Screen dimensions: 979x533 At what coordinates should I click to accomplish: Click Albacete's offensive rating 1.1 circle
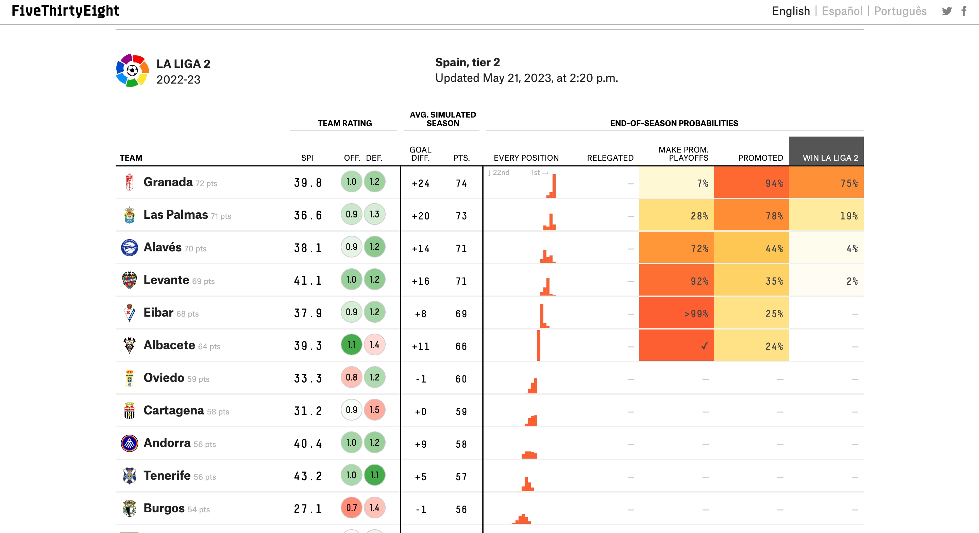tap(351, 345)
